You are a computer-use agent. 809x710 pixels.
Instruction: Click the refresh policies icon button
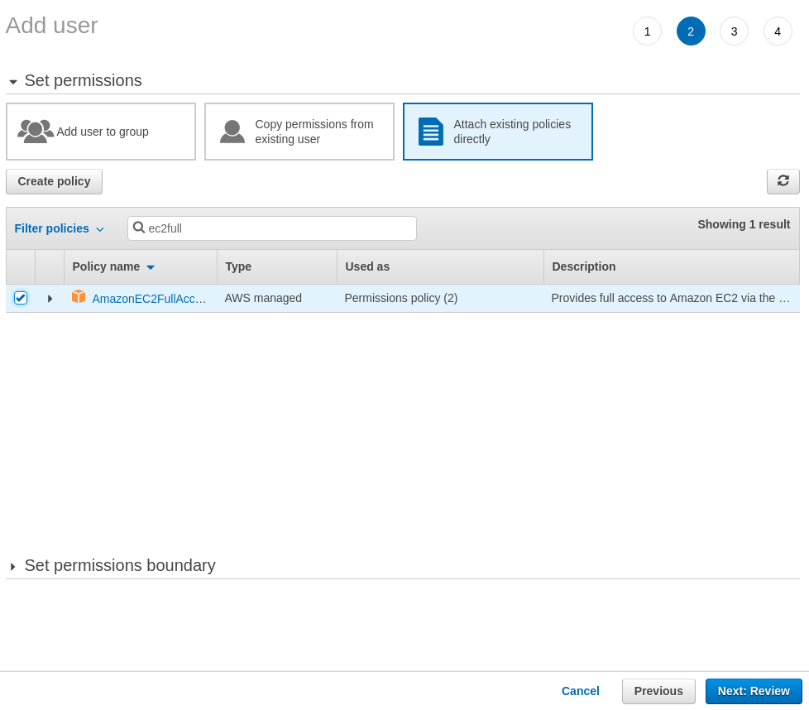(x=783, y=181)
